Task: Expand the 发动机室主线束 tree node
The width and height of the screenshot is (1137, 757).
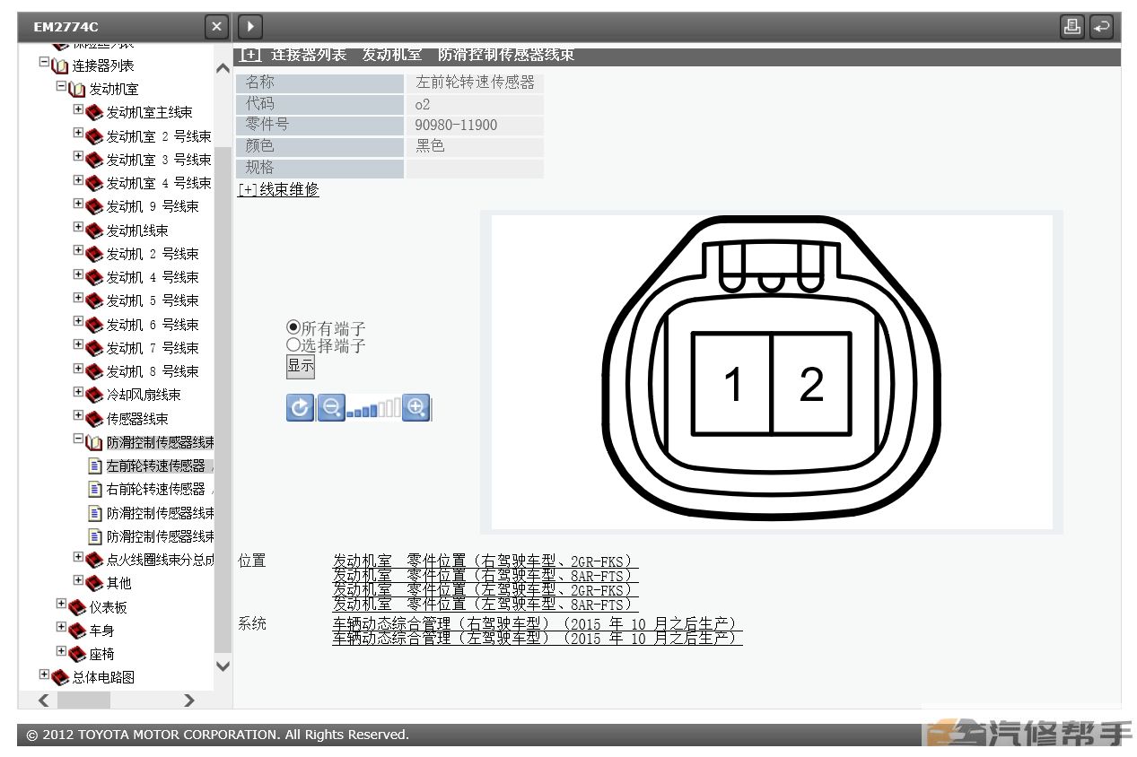Action: point(78,110)
